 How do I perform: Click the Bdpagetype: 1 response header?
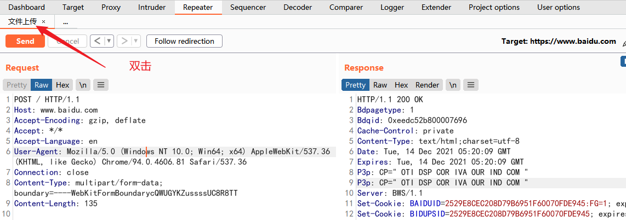pos(386,110)
